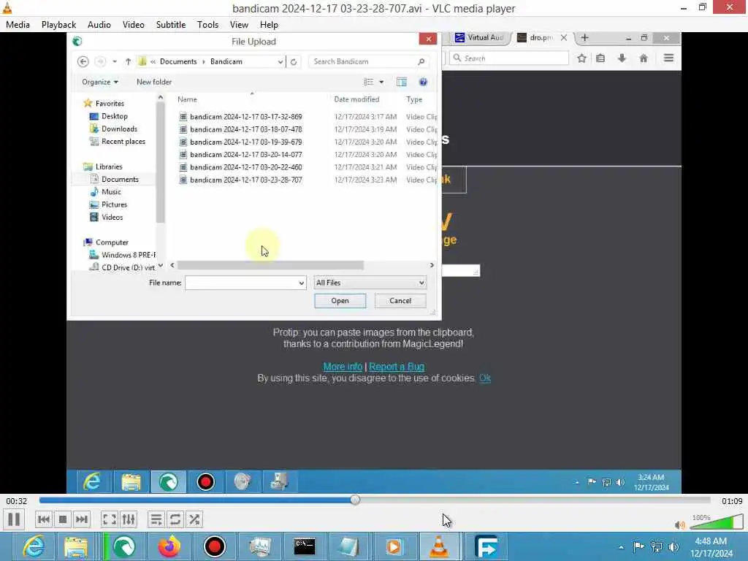
Task: Switch to VLC cone taskbar icon
Action: (439, 546)
